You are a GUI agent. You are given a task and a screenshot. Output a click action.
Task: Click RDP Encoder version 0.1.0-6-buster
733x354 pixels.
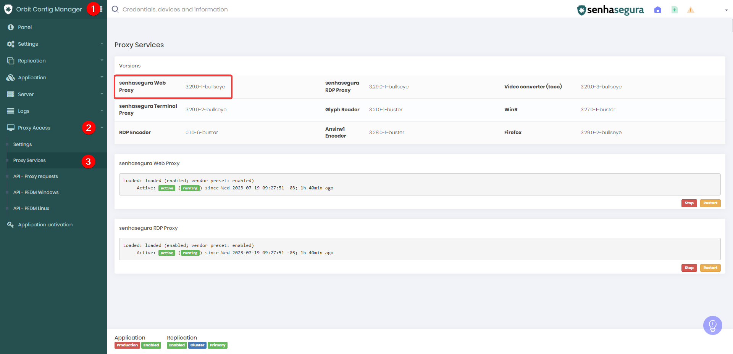(202, 133)
